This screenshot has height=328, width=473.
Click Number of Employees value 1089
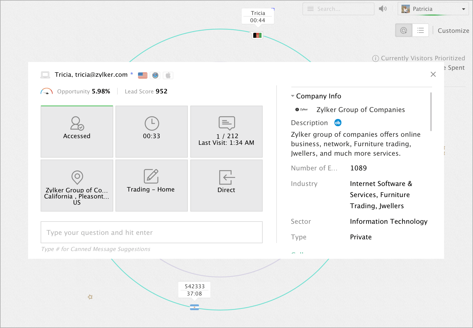(359, 168)
